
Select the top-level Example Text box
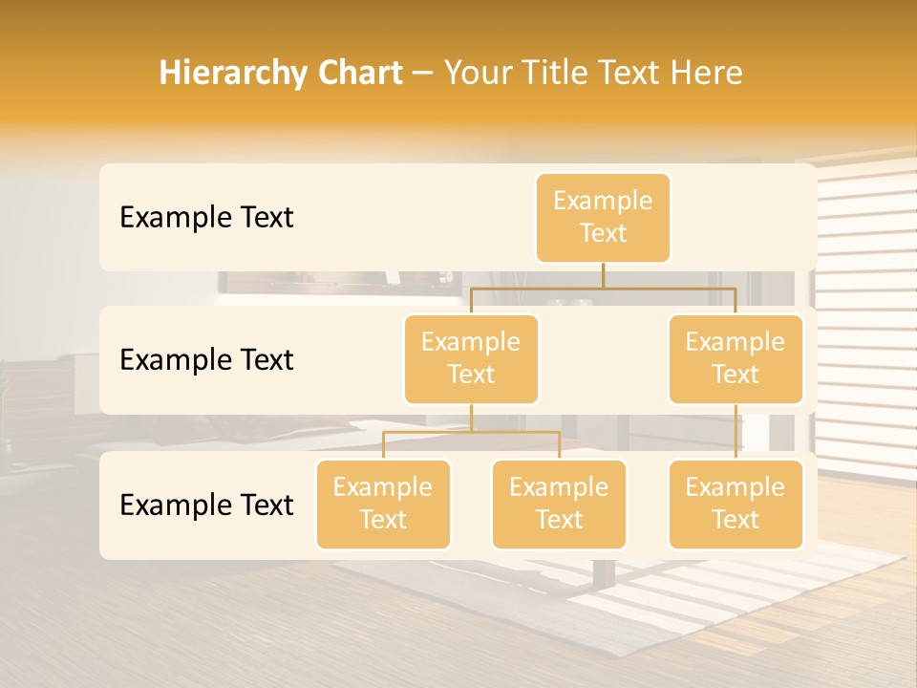pos(603,217)
